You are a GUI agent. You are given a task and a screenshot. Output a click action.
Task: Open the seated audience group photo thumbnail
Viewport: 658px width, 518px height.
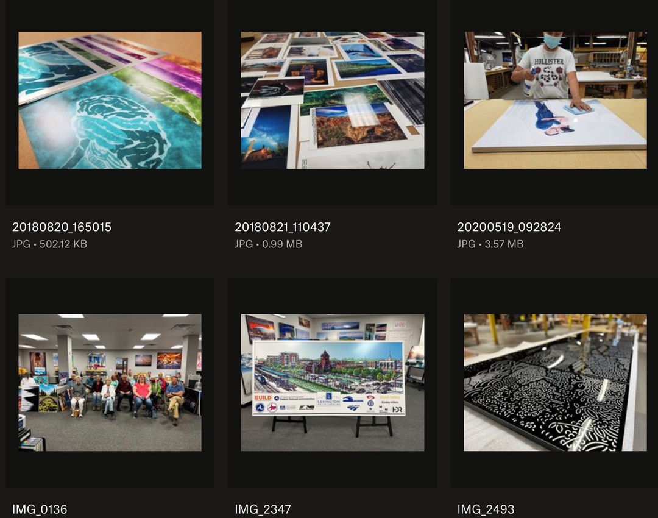coord(110,383)
